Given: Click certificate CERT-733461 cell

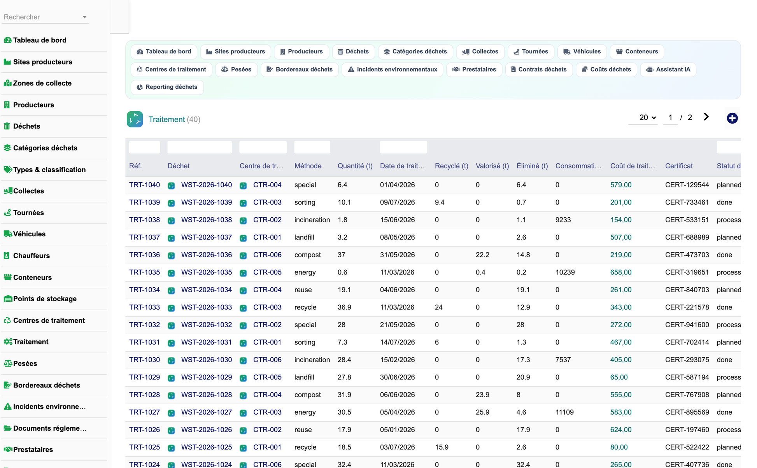Looking at the screenshot, I should point(687,203).
